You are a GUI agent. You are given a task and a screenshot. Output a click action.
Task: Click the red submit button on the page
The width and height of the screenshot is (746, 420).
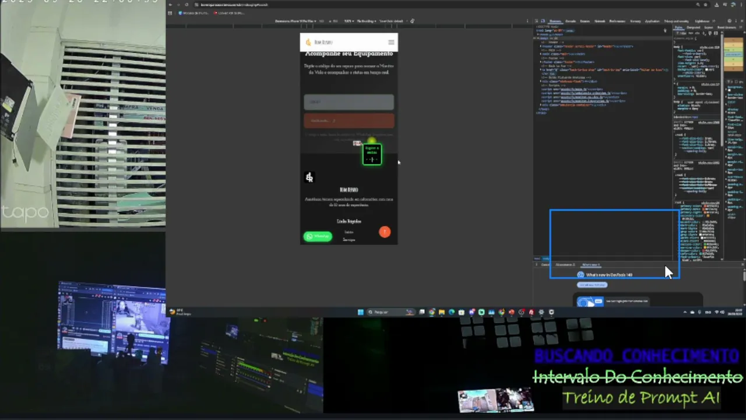tap(349, 121)
